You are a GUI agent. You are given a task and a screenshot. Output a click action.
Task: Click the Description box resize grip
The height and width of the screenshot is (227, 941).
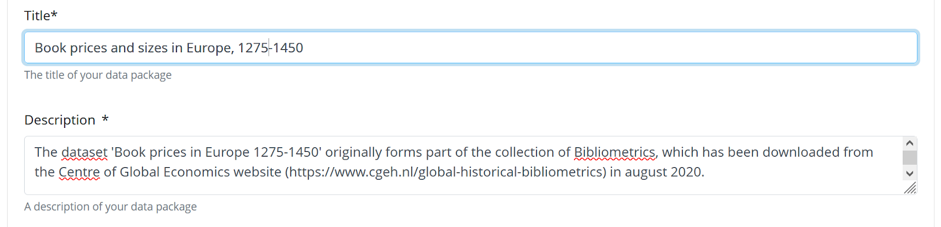point(910,188)
